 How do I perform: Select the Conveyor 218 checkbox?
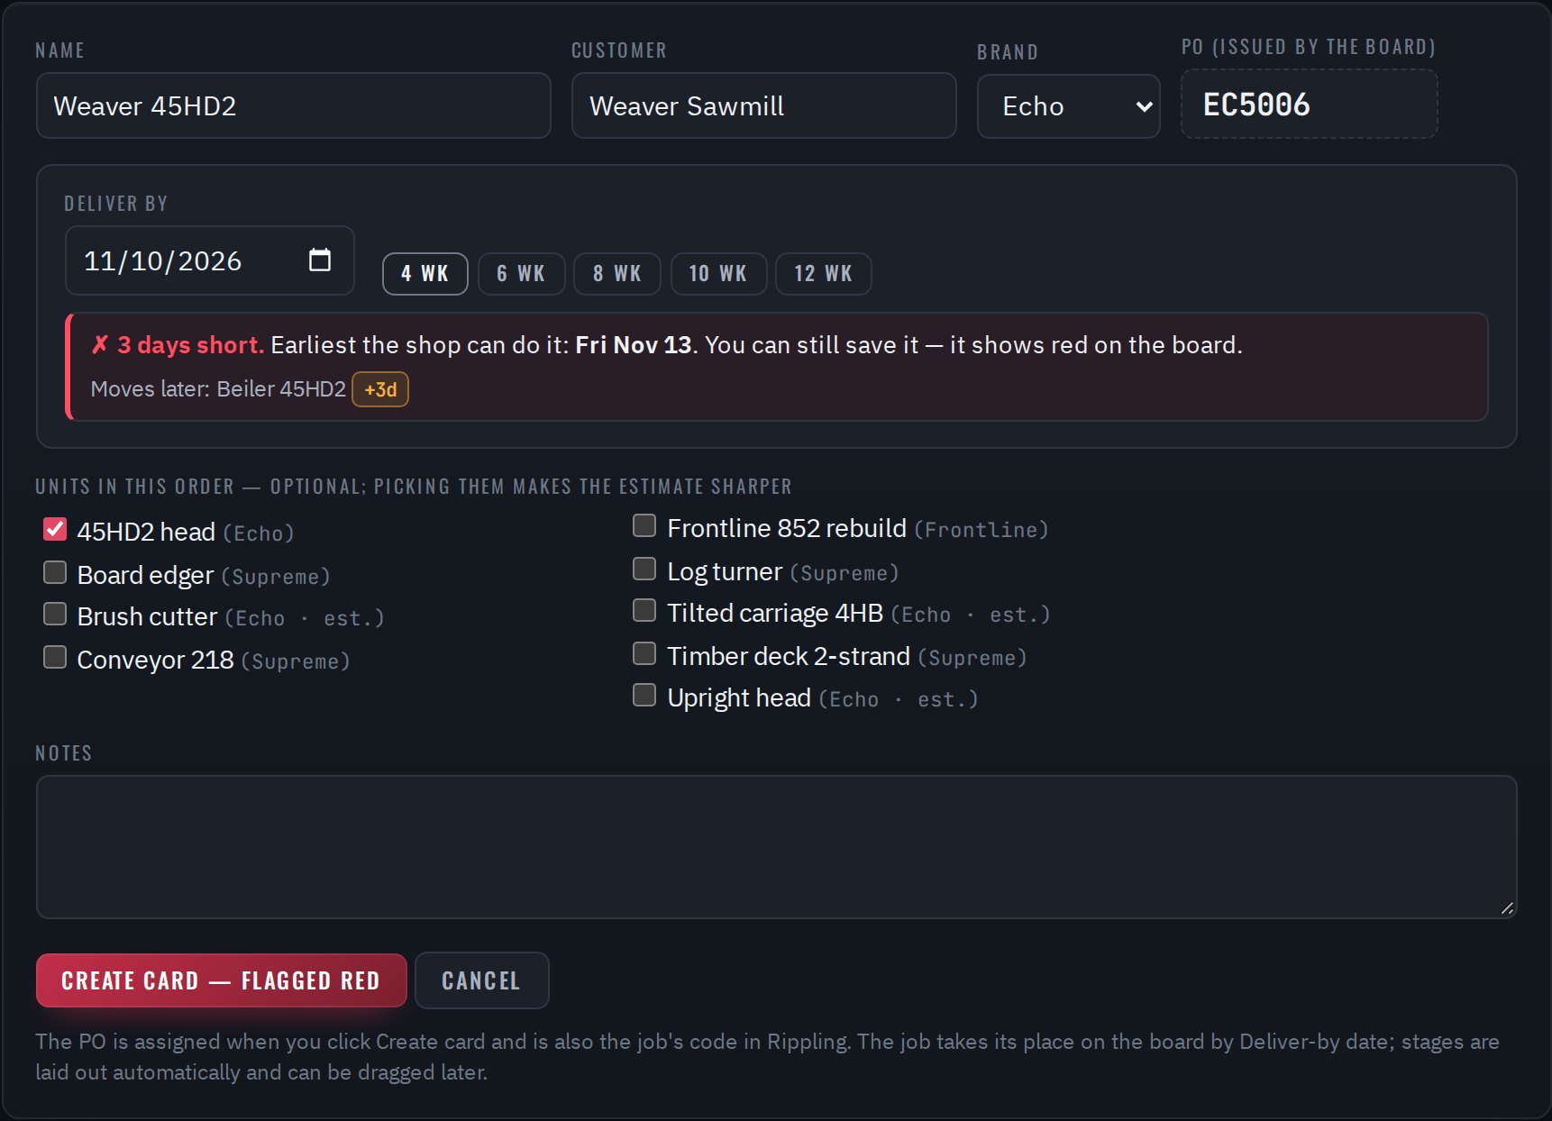tap(55, 657)
